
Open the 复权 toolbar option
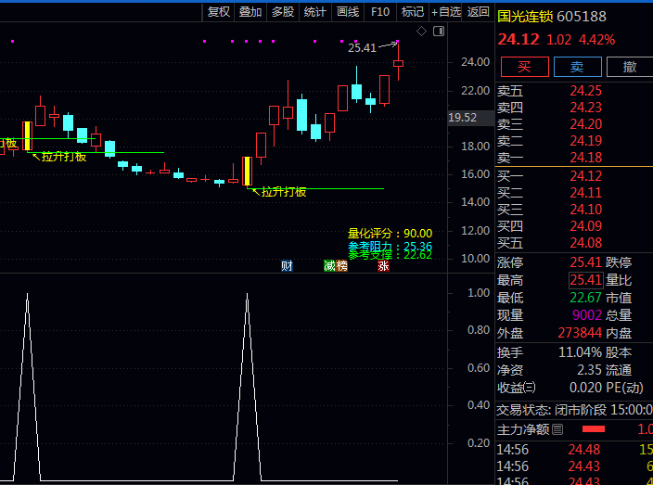pos(218,12)
